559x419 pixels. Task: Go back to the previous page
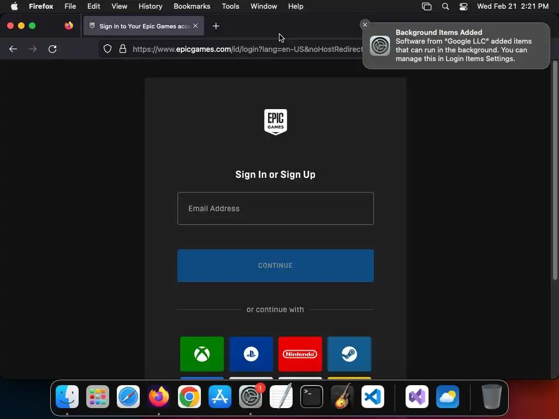tap(13, 49)
